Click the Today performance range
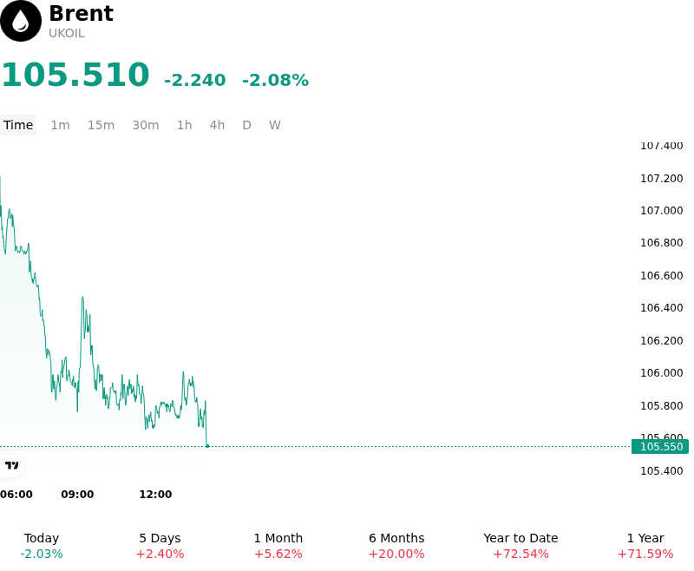694x571 pixels. point(41,546)
